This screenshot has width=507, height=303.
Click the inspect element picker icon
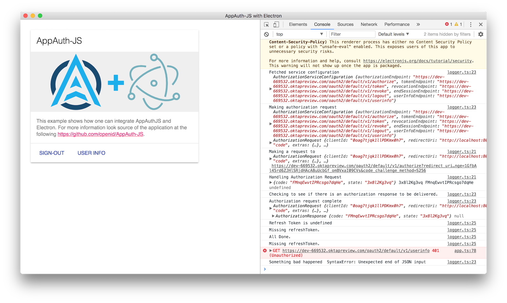266,24
